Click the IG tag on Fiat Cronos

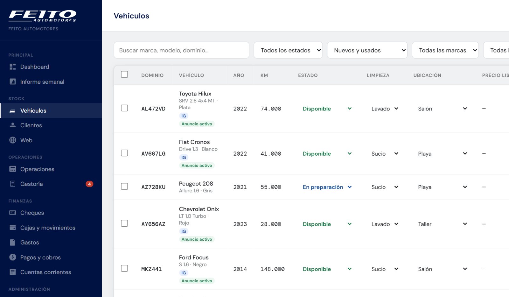pyautogui.click(x=184, y=157)
